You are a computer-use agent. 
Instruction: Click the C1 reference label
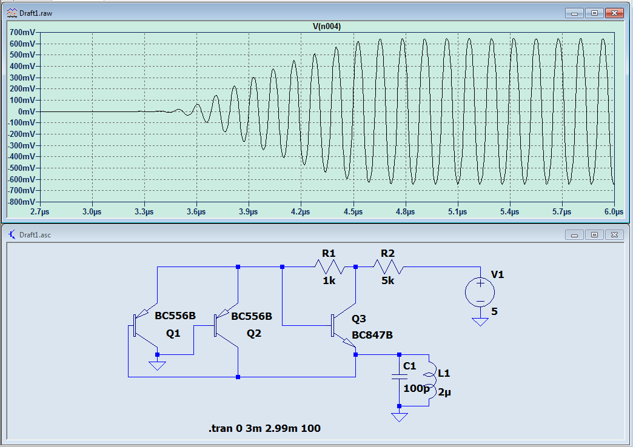[409, 366]
